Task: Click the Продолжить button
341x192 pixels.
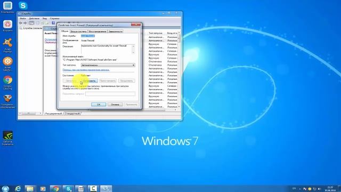Action: coord(126,81)
